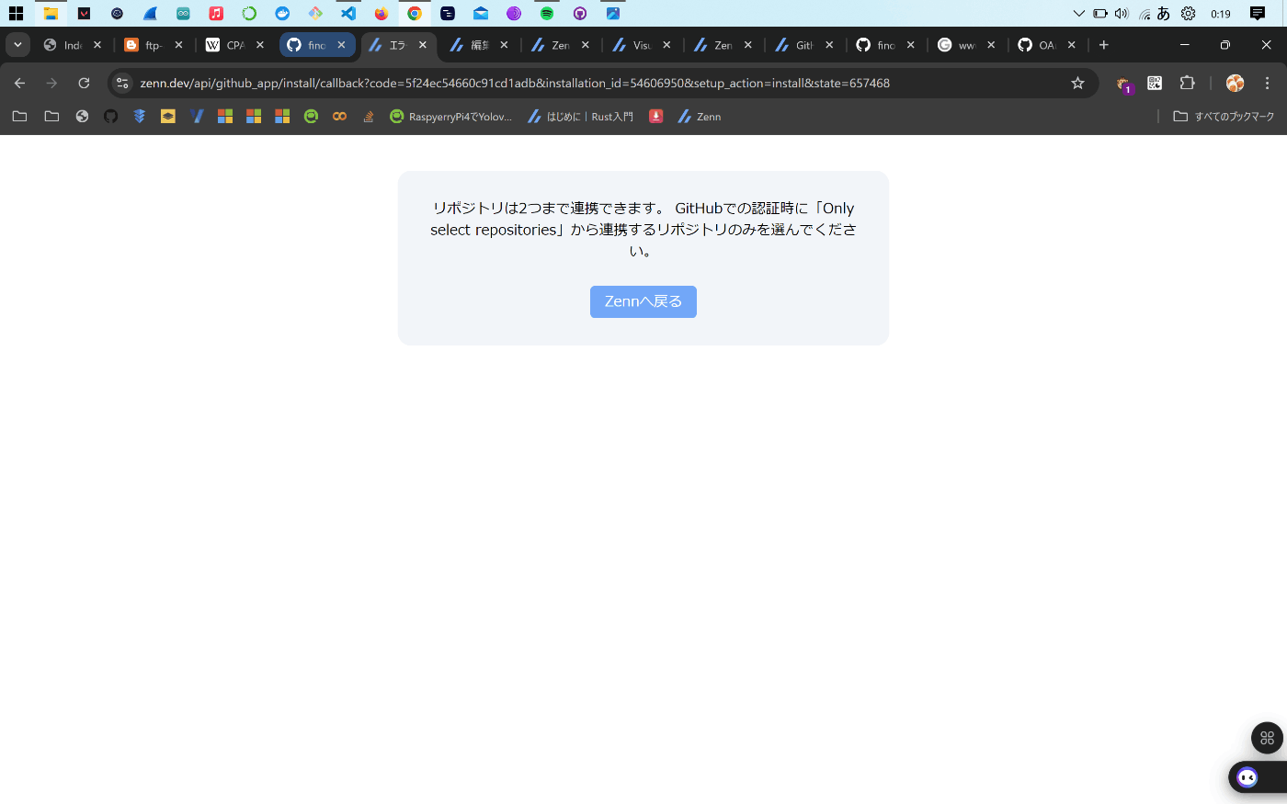This screenshot has height=804, width=1287.
Task: Open the floating chatbot face widget
Action: click(1247, 777)
